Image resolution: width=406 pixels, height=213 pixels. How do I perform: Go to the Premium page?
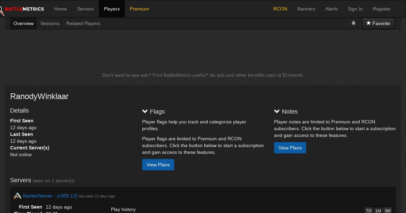pos(139,9)
